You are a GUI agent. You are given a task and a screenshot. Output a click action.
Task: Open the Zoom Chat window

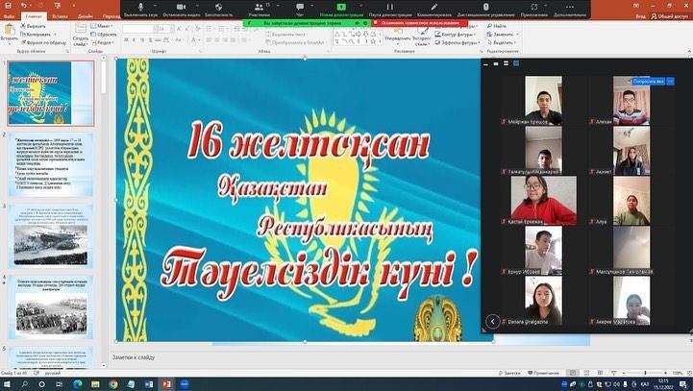300,10
